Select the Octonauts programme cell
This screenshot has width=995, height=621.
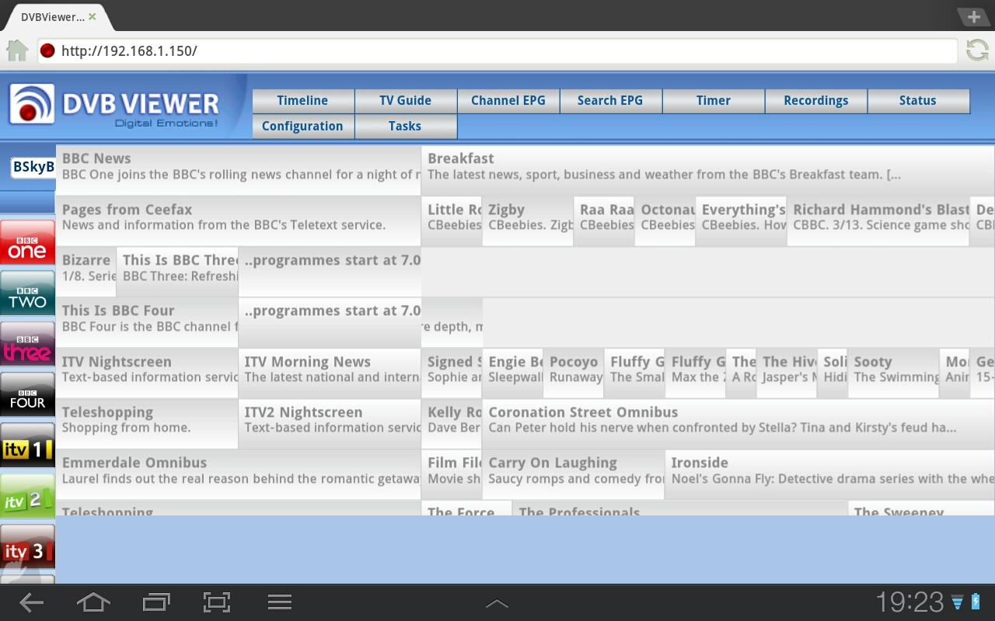pos(665,220)
